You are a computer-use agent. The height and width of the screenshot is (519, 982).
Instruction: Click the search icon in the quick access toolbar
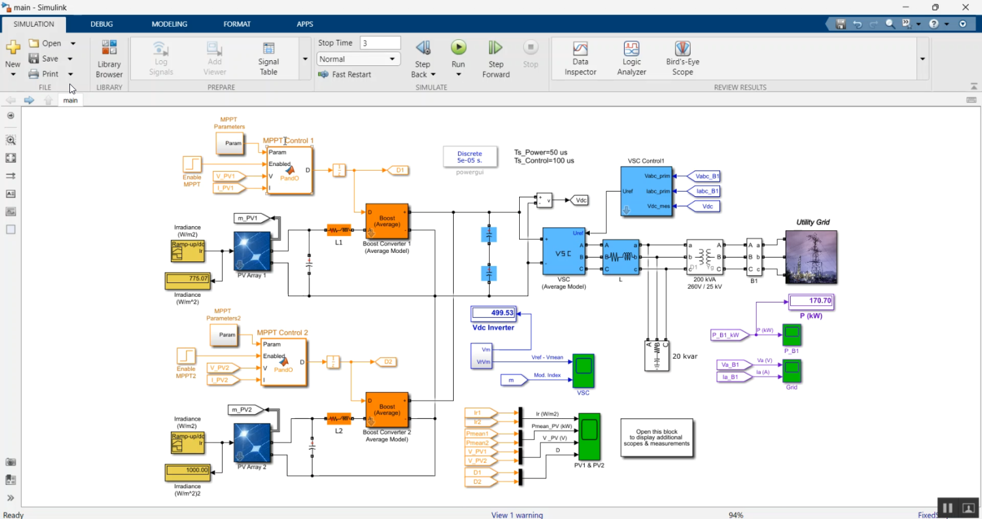(x=890, y=24)
